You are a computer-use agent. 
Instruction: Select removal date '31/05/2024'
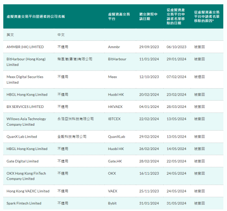[x=176, y=203]
